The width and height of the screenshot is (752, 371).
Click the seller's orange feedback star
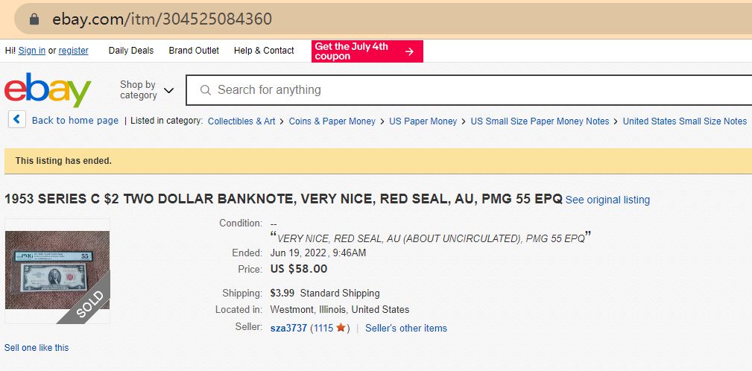pos(341,328)
